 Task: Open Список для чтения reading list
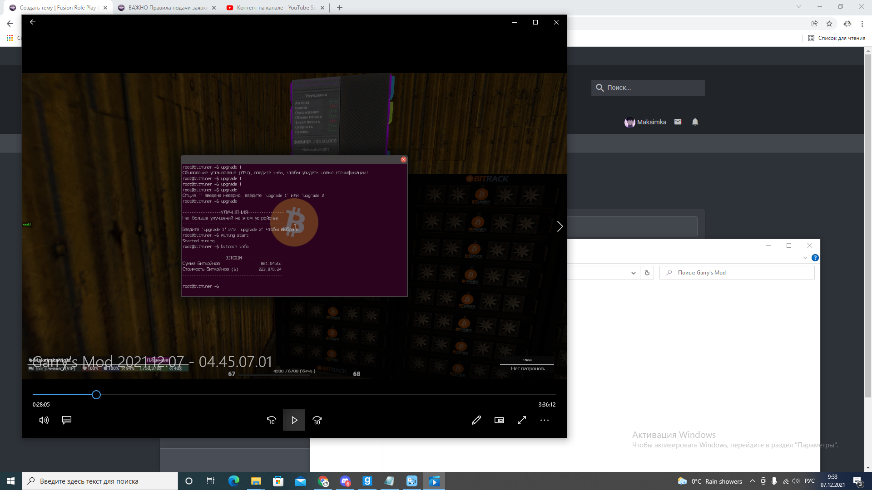point(837,38)
